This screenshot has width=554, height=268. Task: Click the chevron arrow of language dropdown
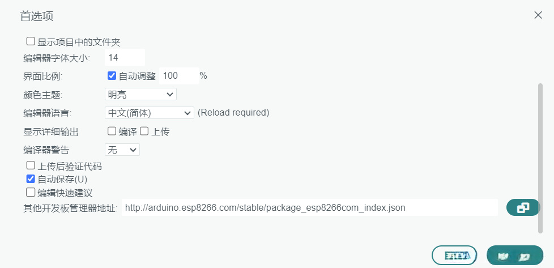pyautogui.click(x=188, y=113)
